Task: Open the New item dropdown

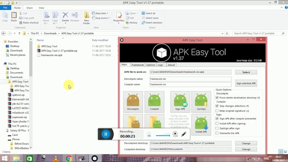Action: point(100,13)
